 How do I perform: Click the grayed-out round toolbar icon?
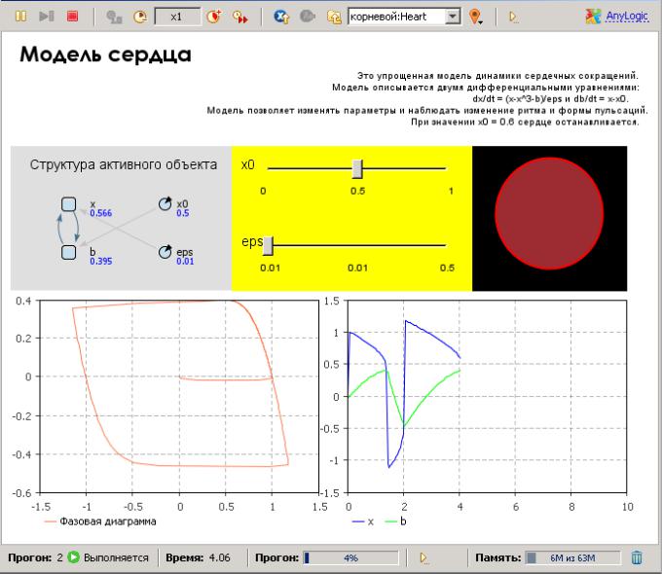[308, 17]
